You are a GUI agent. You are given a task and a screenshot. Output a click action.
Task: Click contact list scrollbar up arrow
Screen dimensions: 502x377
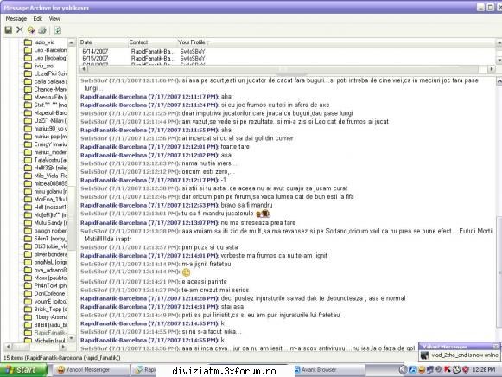click(x=72, y=42)
